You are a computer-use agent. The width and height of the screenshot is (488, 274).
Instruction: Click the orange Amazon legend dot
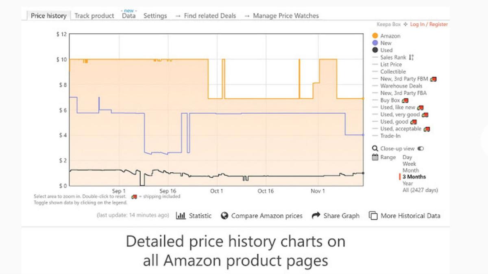click(375, 36)
